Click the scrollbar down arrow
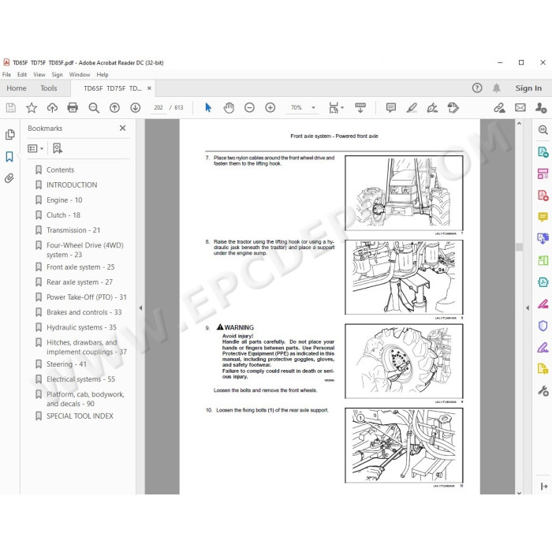The width and height of the screenshot is (552, 552). tap(519, 492)
